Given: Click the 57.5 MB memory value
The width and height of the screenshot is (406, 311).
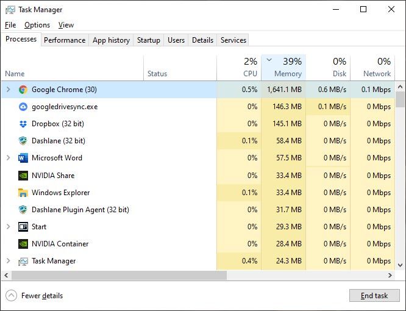Looking at the screenshot, I should pos(289,158).
